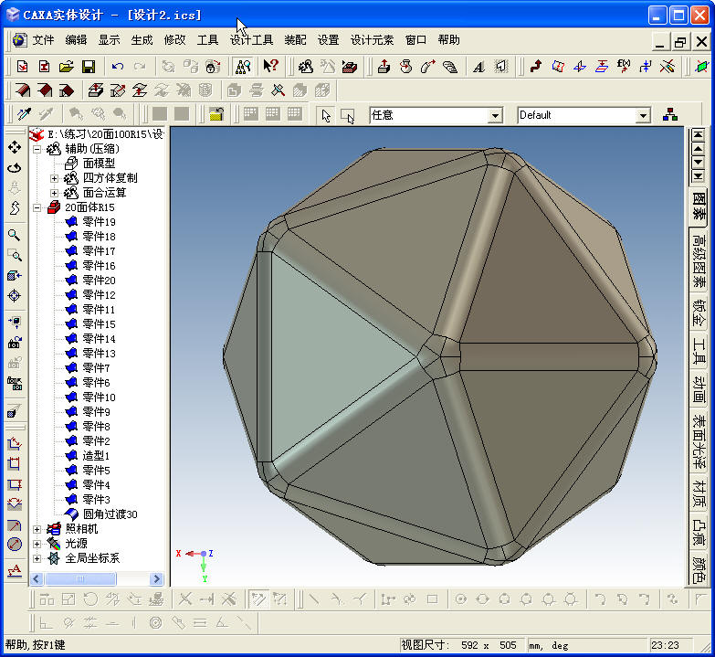Open the 任意 dropdown list
The image size is (715, 657).
click(x=495, y=115)
